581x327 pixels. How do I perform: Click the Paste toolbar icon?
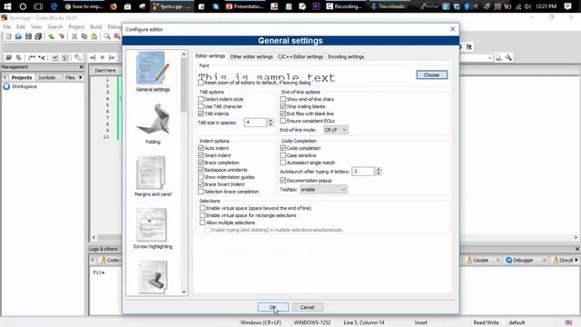(x=94, y=36)
